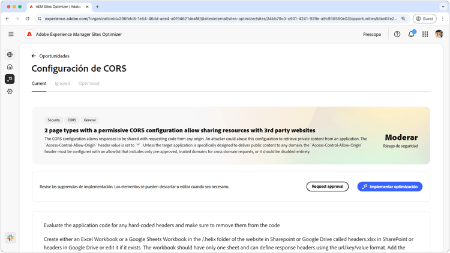450x253 pixels.
Task: Click the browser address bar URL
Action: [221, 19]
